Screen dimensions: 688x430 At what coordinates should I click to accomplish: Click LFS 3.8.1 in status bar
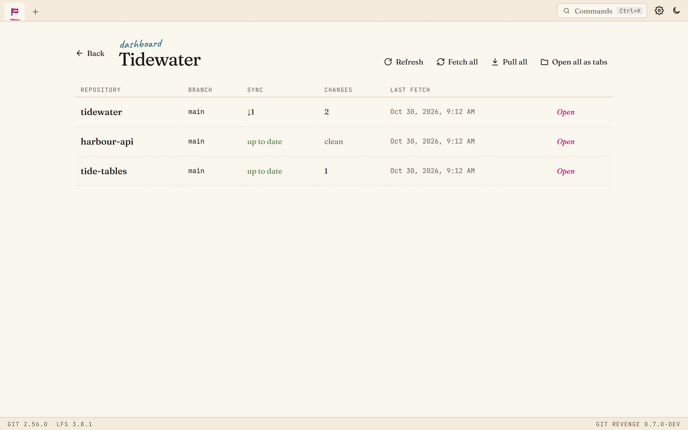(74, 424)
